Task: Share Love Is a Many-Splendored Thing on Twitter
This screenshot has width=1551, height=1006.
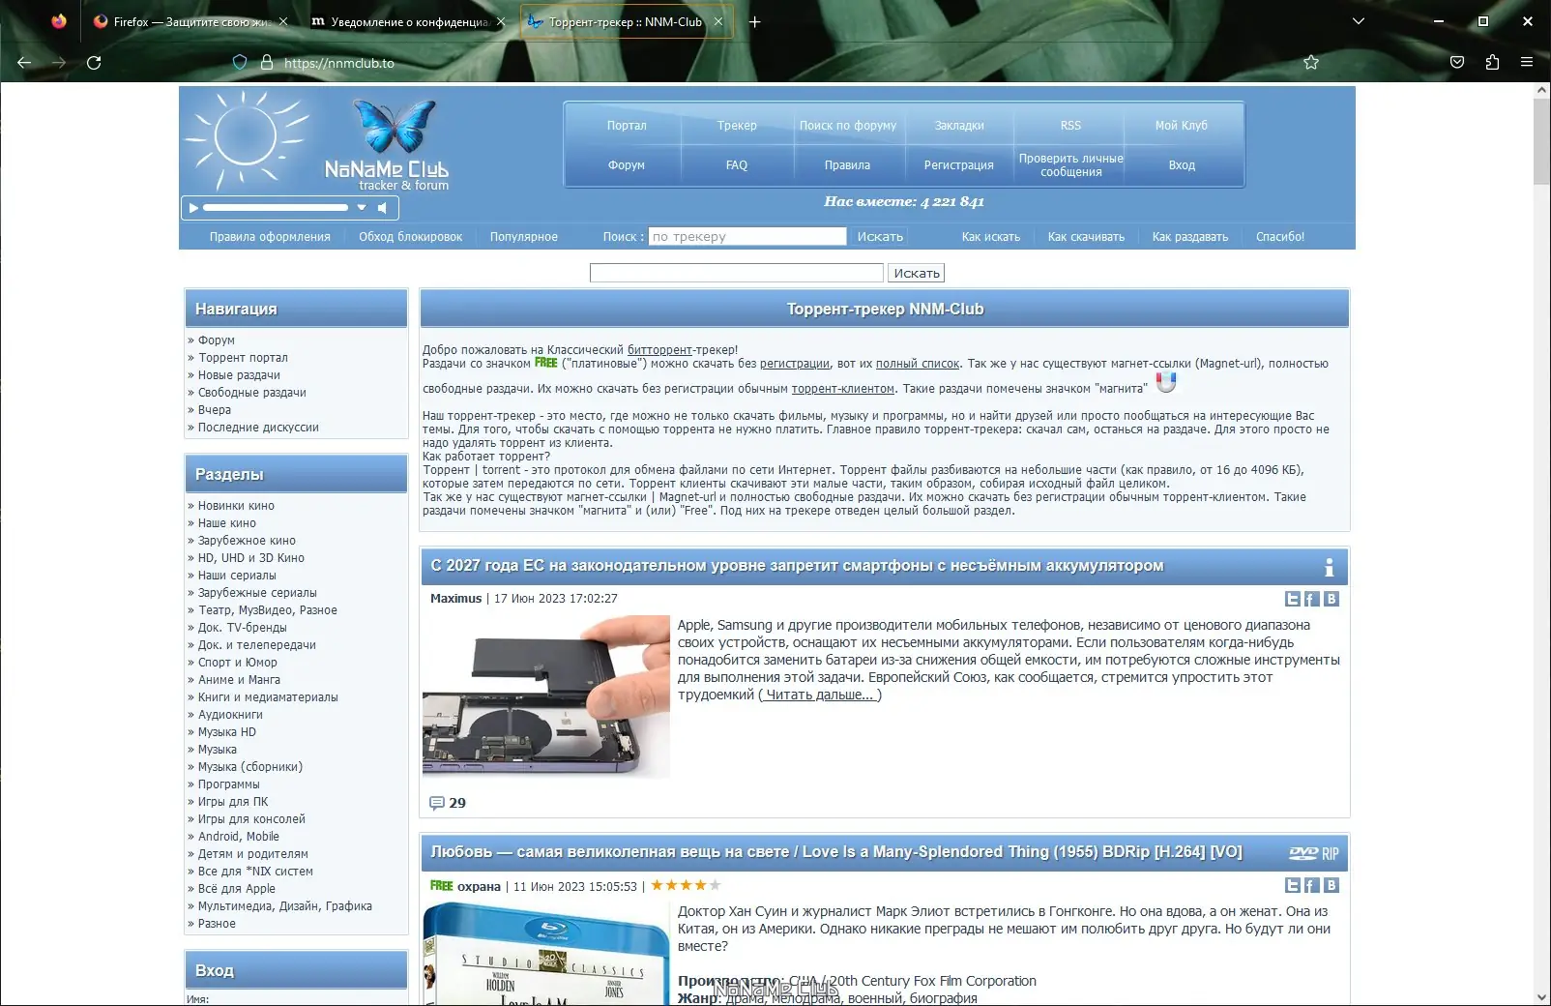Action: [1292, 885]
